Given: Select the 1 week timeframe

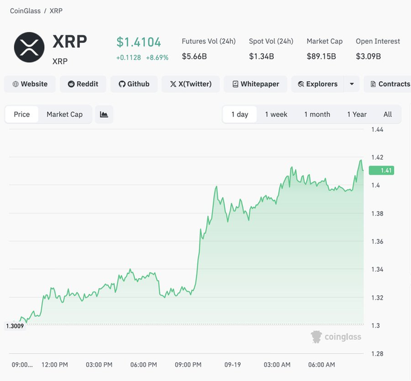Looking at the screenshot, I should (276, 114).
